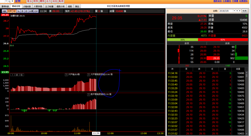This screenshot has width=251, height=136.
Task: Open the 追蹤 tab
Action: point(70,6)
